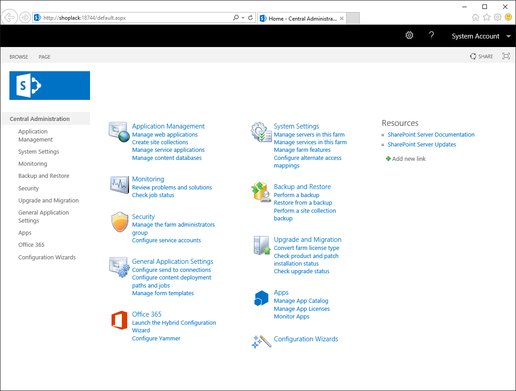The width and height of the screenshot is (516, 391).
Task: Open Apps in left navigation
Action: [25, 233]
